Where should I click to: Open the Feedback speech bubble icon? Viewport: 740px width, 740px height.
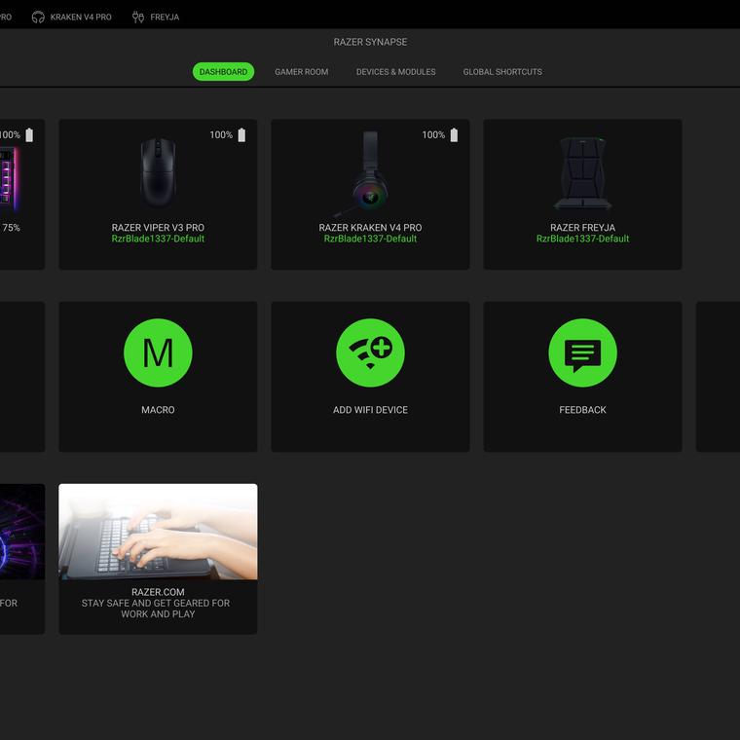pyautogui.click(x=582, y=352)
